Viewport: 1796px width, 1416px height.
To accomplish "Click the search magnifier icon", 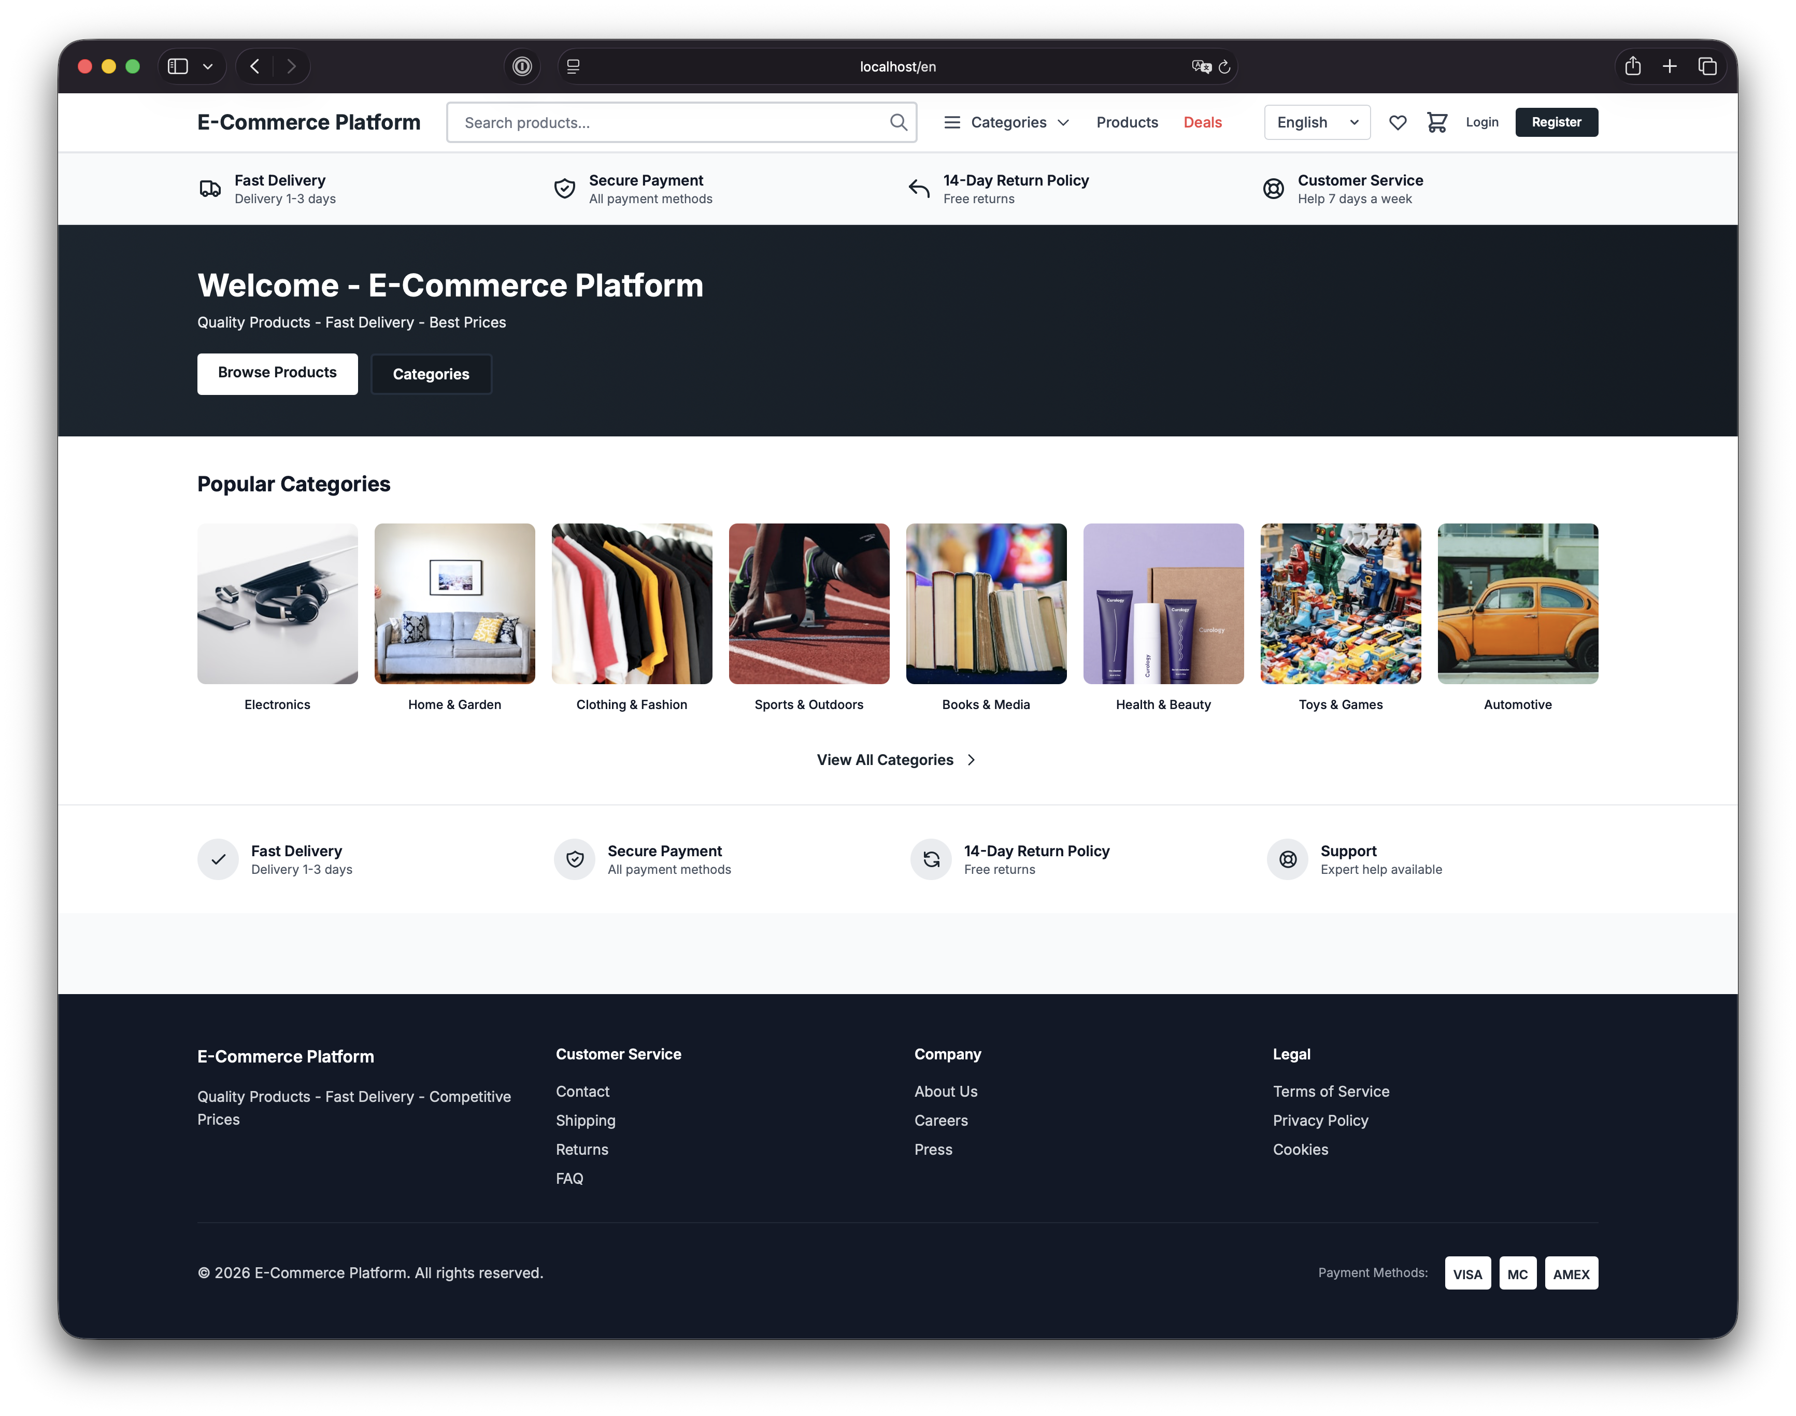I will point(899,122).
